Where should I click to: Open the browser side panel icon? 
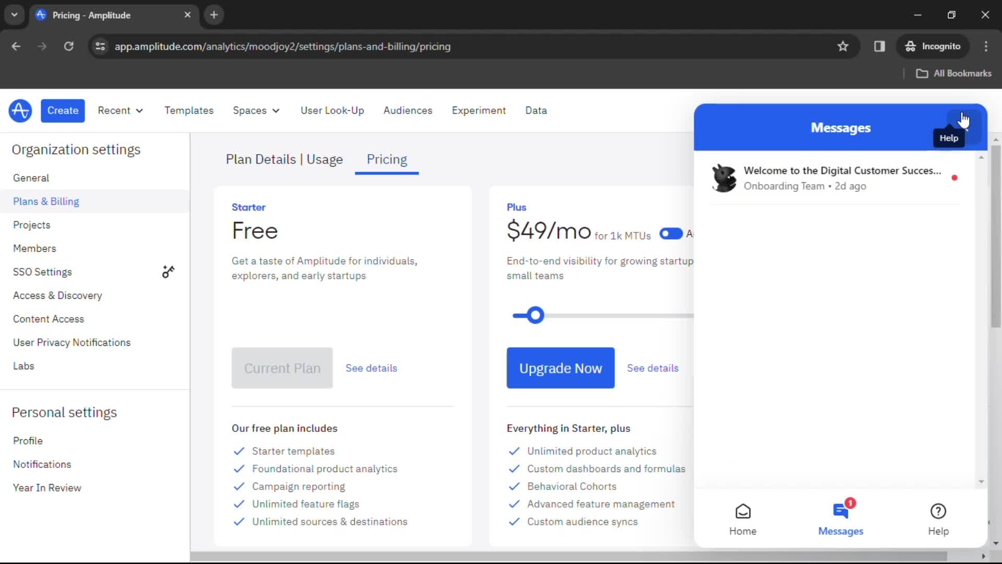point(879,46)
